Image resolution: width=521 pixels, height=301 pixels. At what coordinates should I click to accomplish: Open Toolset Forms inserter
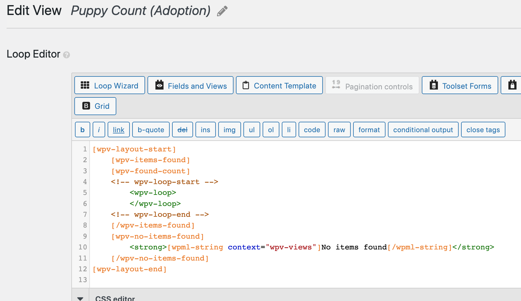460,85
